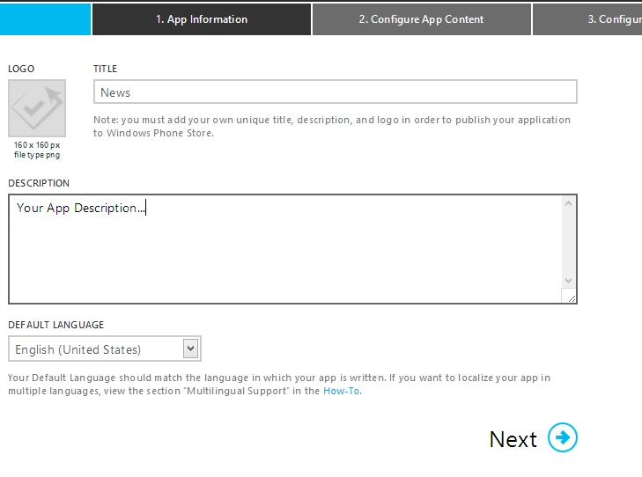642x477 pixels.
Task: Select the English (United States) combo box
Action: (x=105, y=349)
